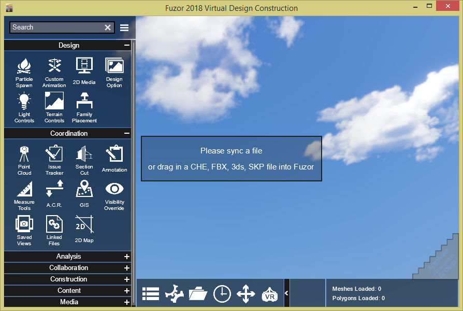Open the Design Option tool
Image resolution: width=463 pixels, height=311 pixels.
114,73
